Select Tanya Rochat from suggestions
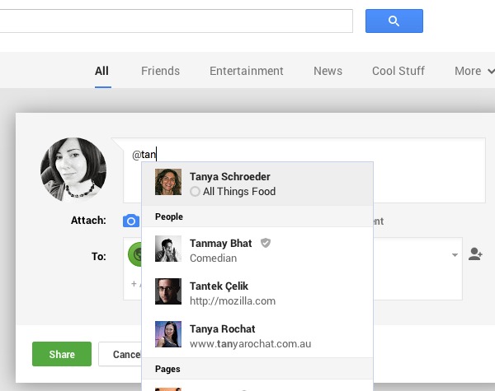This screenshot has width=495, height=391. click(x=257, y=336)
